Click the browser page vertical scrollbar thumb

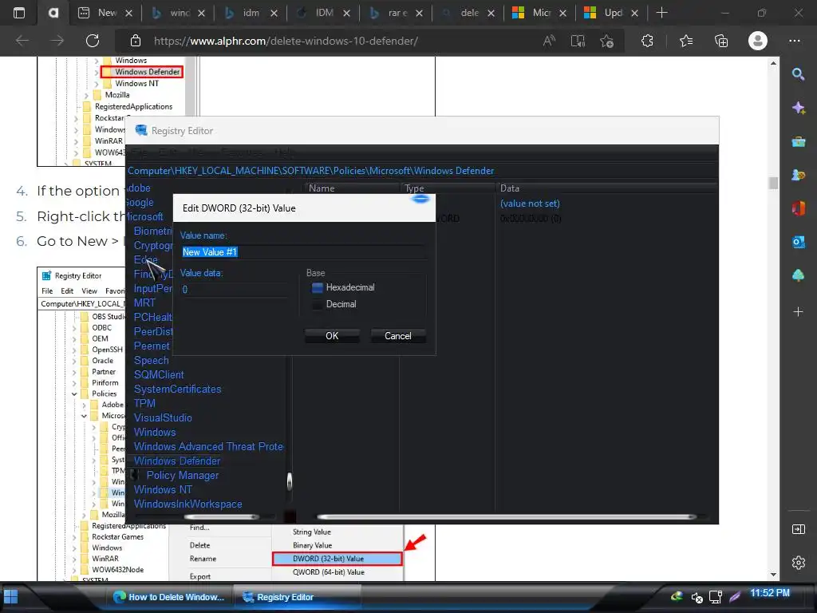coord(773,183)
